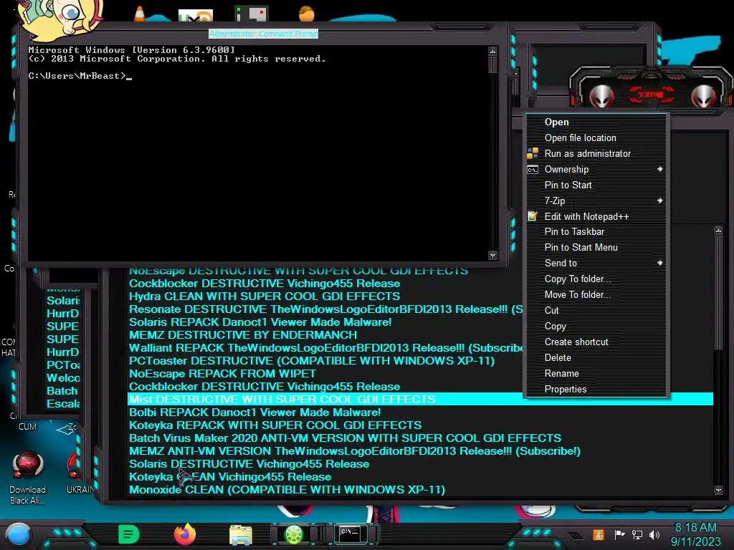Click the right alien head on the widget

click(704, 96)
